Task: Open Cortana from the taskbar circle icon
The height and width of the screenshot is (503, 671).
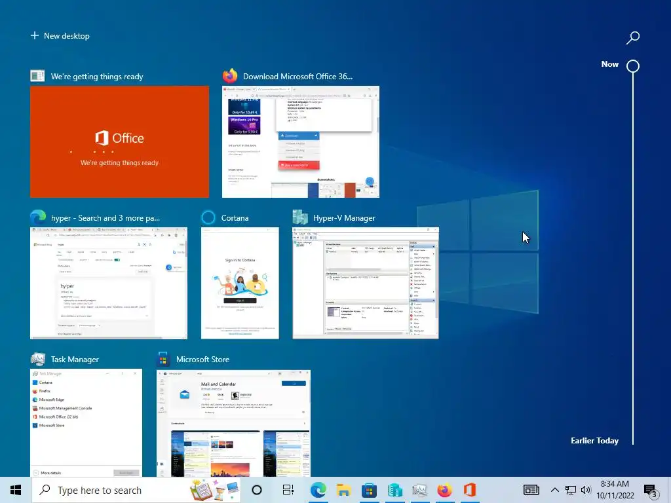Action: click(256, 490)
